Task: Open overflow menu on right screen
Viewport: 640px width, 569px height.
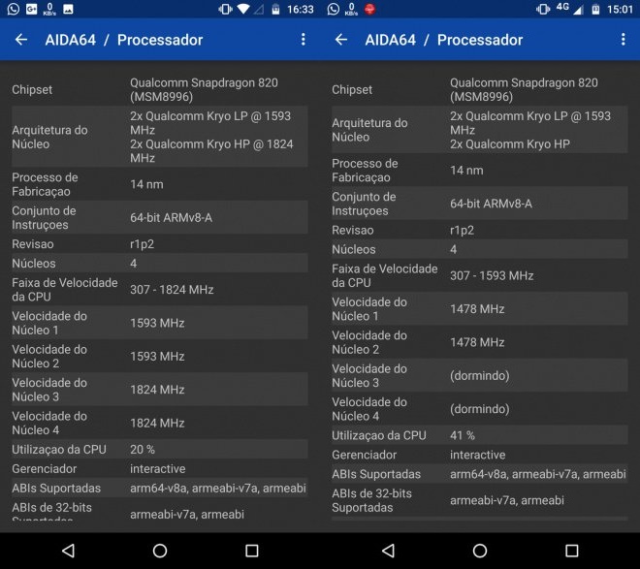Action: pos(623,40)
